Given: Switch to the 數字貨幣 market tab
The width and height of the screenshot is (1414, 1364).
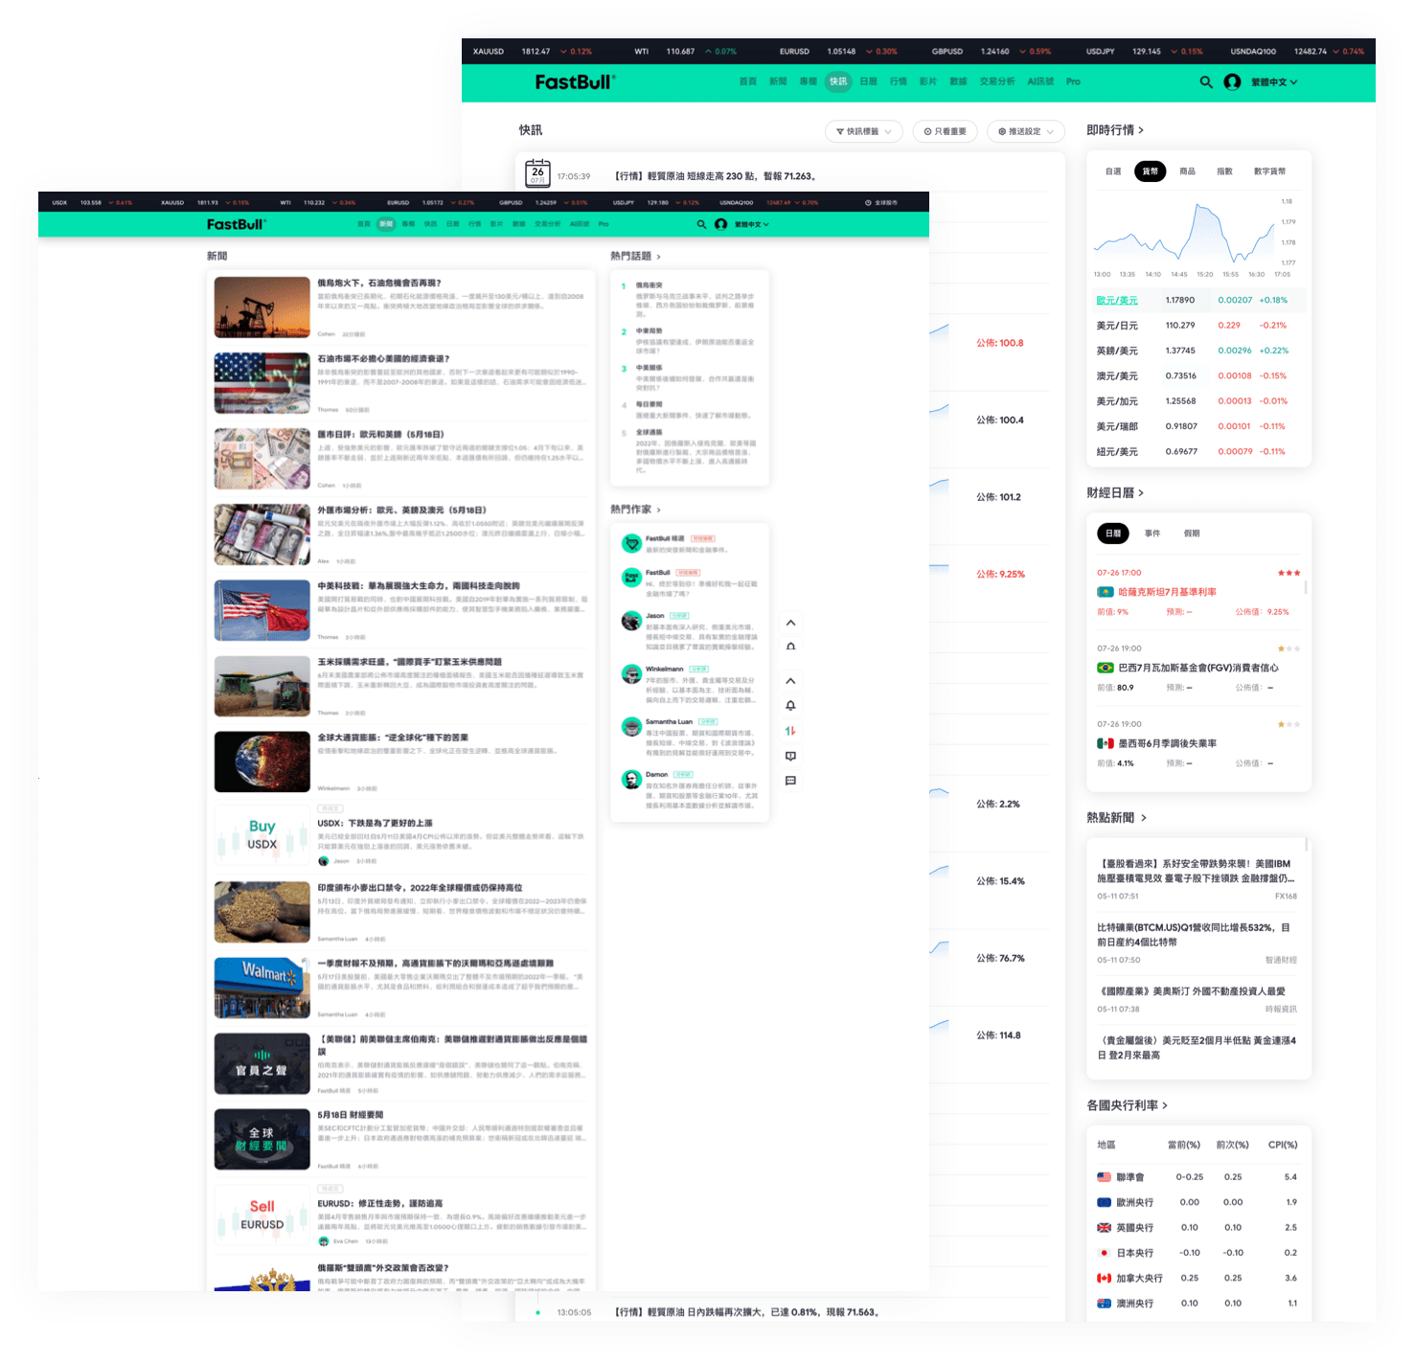Looking at the screenshot, I should coord(1269,171).
